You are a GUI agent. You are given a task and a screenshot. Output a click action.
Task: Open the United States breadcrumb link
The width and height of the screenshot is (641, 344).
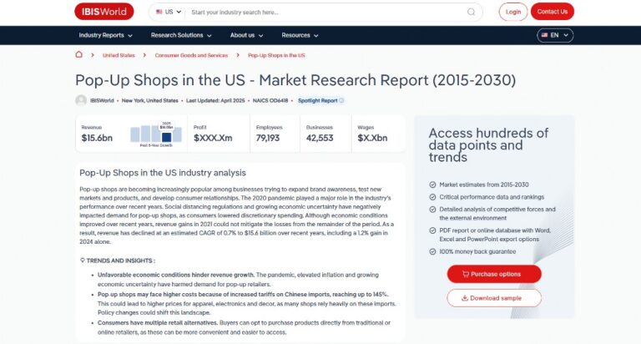(119, 55)
